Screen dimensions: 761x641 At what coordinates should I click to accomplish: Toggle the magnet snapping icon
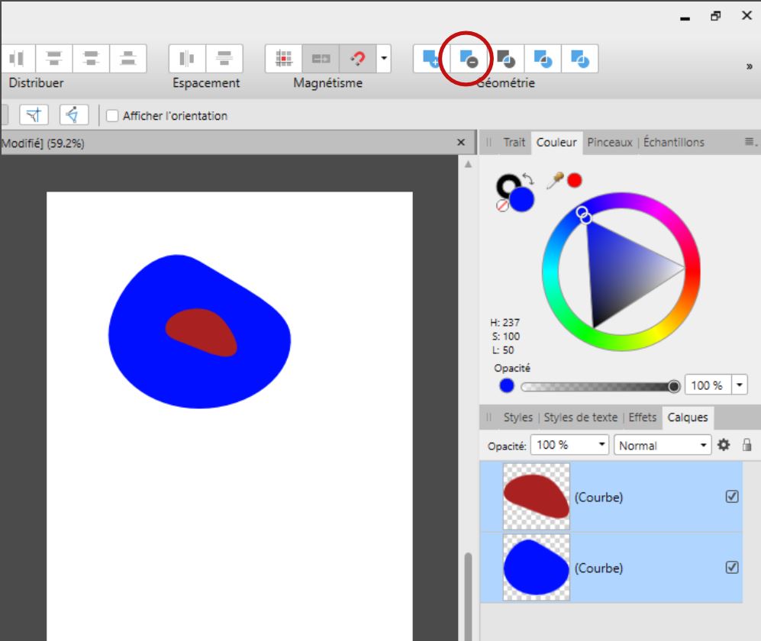[x=358, y=59]
